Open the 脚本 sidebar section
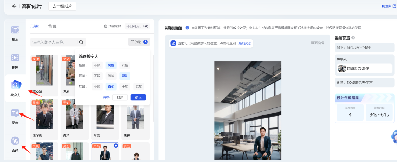The height and width of the screenshot is (162, 397). [15, 33]
